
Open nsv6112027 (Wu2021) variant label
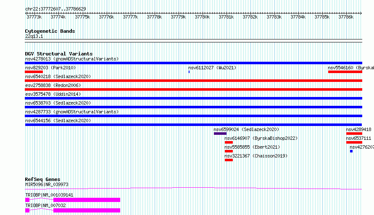coord(212,68)
